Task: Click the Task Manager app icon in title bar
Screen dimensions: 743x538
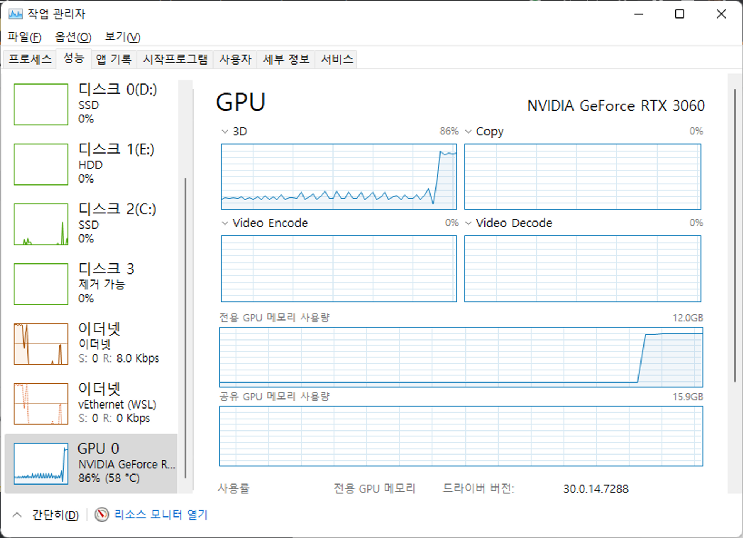Action: 15,14
